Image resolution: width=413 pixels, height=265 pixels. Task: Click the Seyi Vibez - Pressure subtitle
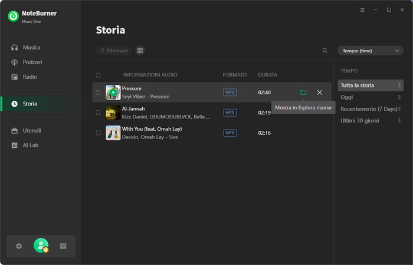coord(146,97)
